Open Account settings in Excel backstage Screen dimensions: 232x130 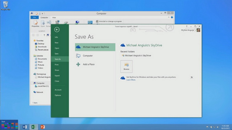(58, 90)
